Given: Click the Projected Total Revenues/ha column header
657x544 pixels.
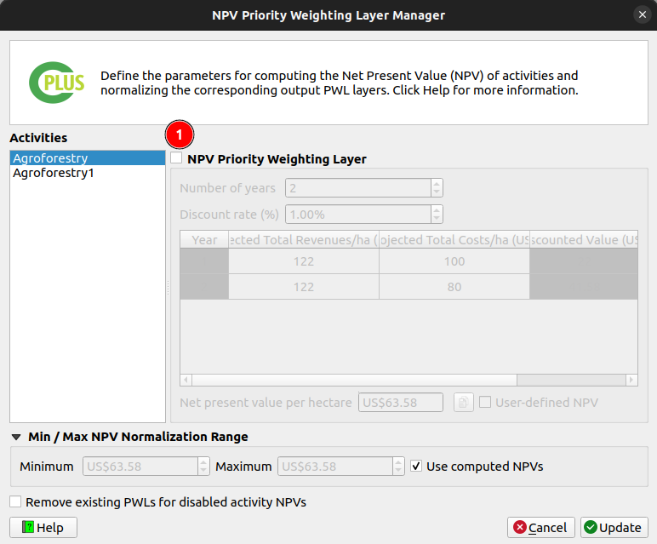Looking at the screenshot, I should point(304,240).
